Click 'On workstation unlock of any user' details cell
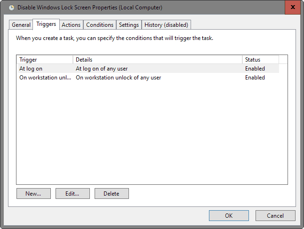This screenshot has height=229, width=304. (x=119, y=78)
